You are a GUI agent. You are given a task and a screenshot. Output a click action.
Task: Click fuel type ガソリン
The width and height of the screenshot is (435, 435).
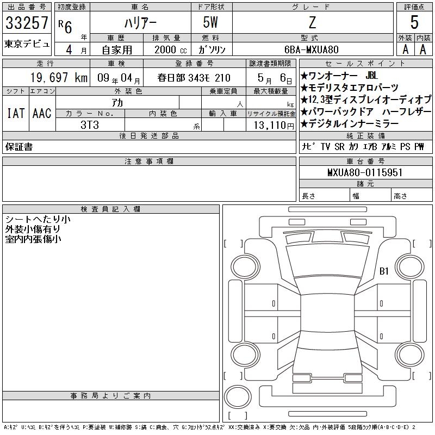coord(212,49)
